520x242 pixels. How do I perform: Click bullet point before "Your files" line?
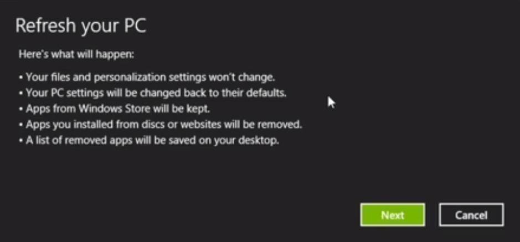[21, 78]
